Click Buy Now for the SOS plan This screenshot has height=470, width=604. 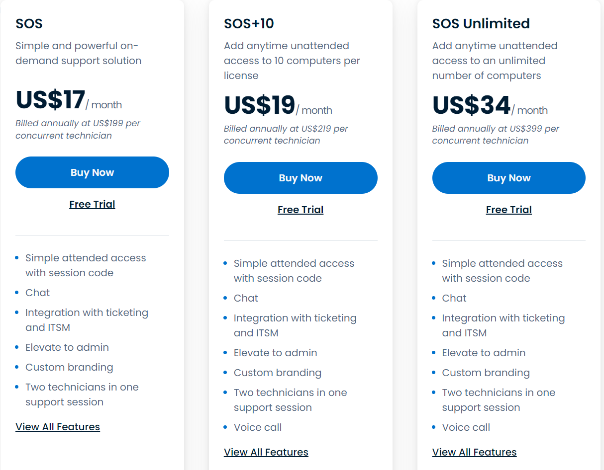[x=92, y=172]
